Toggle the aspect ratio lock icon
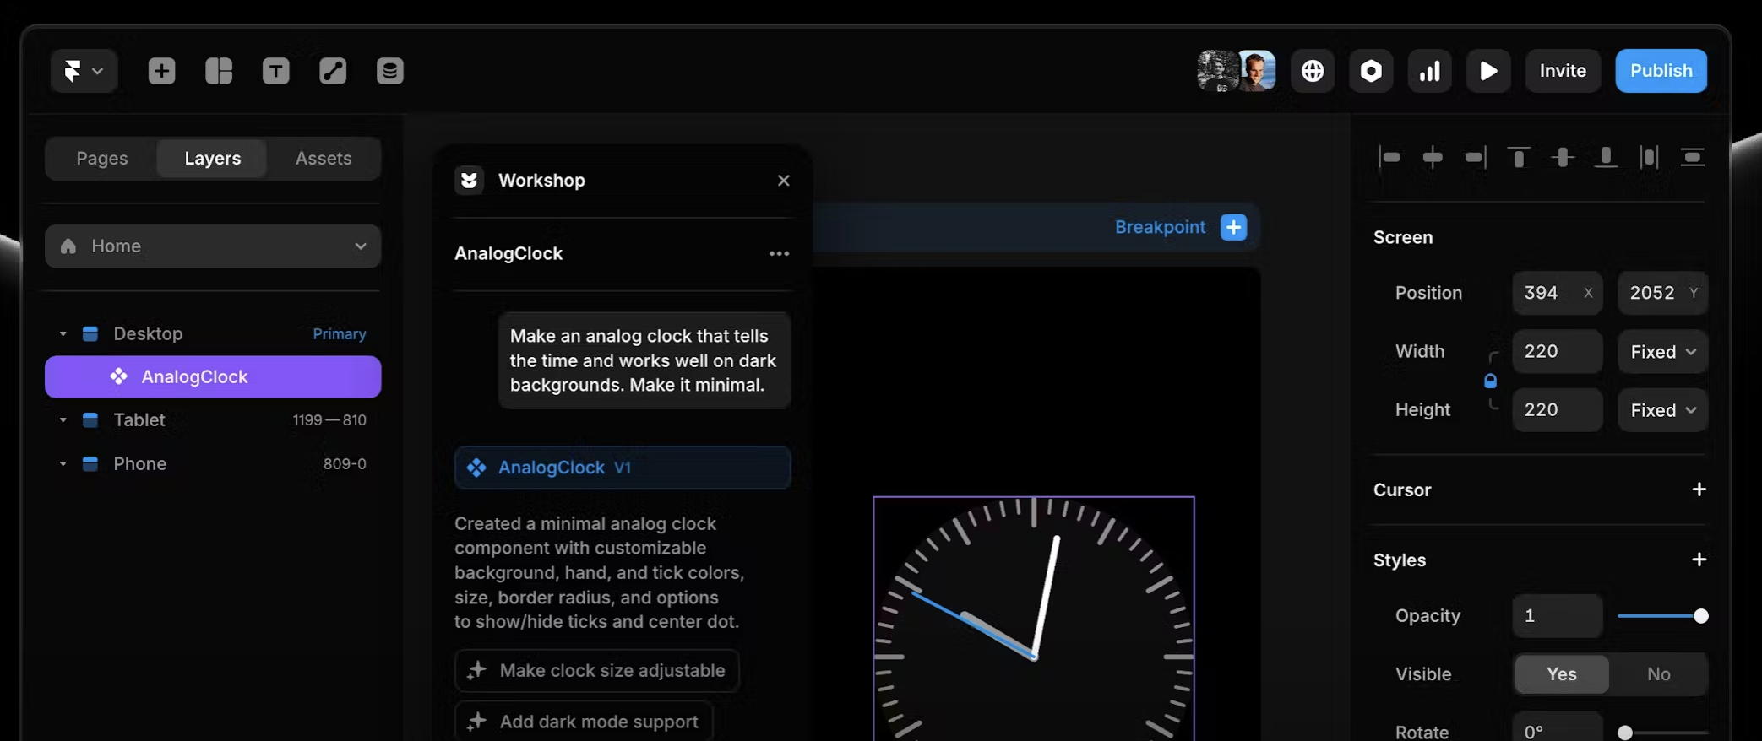 [x=1490, y=381]
